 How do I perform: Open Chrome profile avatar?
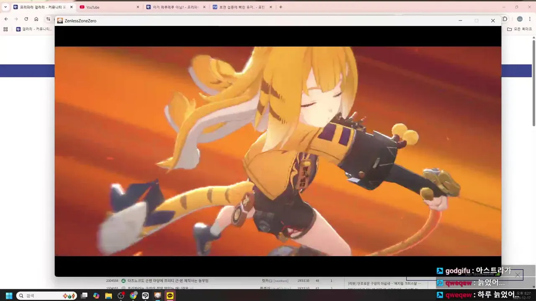(520, 19)
